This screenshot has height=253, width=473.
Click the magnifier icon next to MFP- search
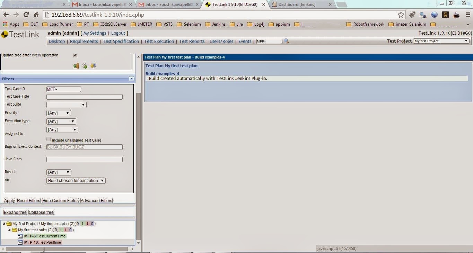click(x=286, y=41)
